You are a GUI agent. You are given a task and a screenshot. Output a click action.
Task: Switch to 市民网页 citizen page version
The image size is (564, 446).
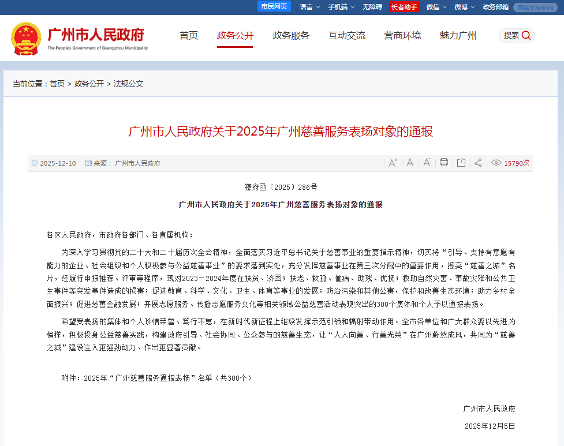(274, 6)
